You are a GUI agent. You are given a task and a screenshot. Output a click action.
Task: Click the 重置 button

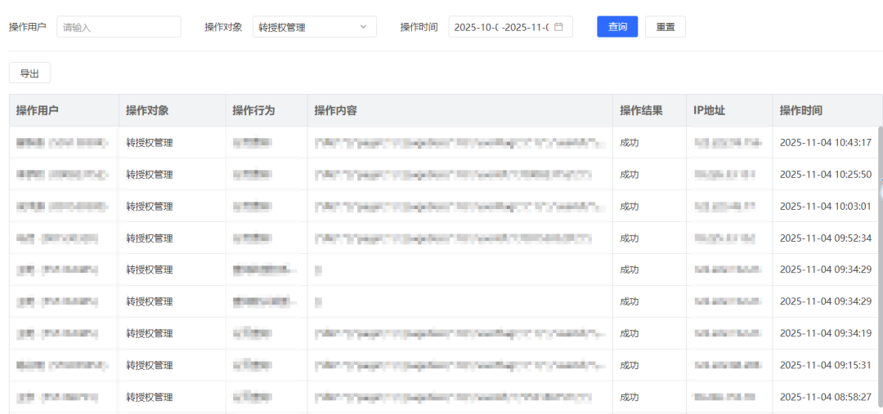click(x=665, y=26)
